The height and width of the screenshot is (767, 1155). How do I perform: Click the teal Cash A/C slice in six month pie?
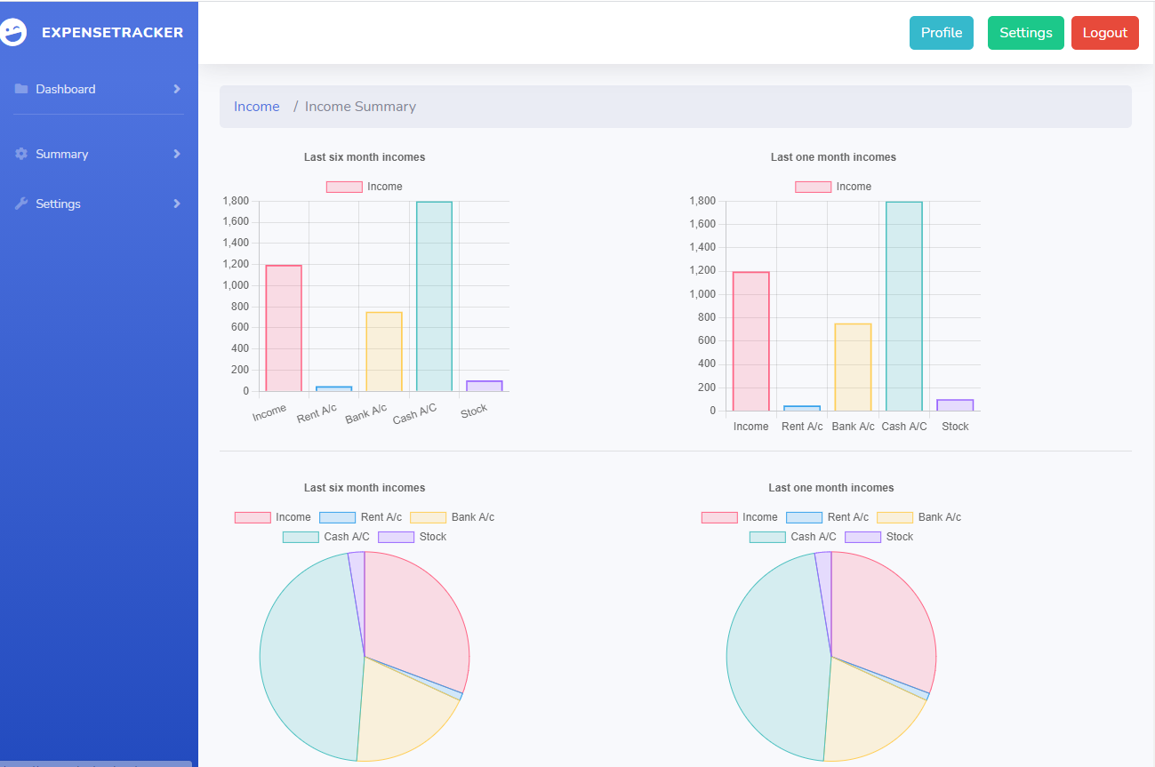coord(311,658)
